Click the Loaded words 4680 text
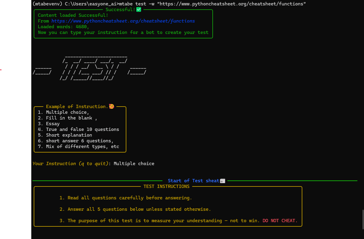The width and height of the screenshot is (364, 239). [63, 26]
